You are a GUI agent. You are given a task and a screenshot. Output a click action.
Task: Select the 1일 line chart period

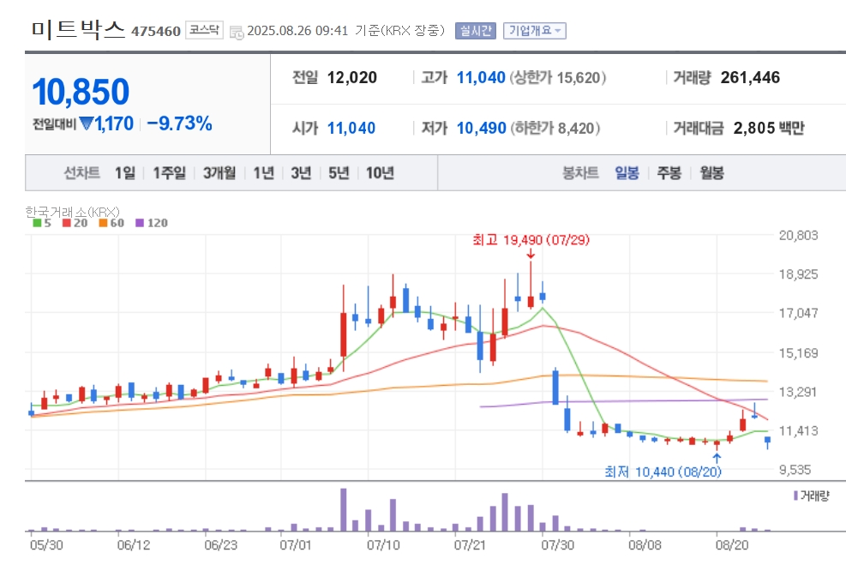125,172
